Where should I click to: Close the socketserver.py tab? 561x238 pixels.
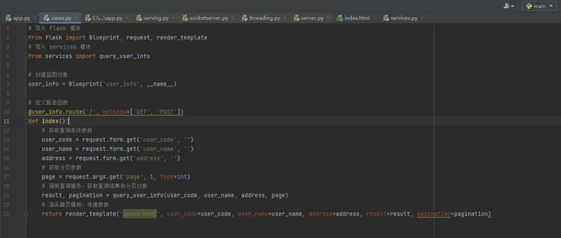(x=233, y=18)
